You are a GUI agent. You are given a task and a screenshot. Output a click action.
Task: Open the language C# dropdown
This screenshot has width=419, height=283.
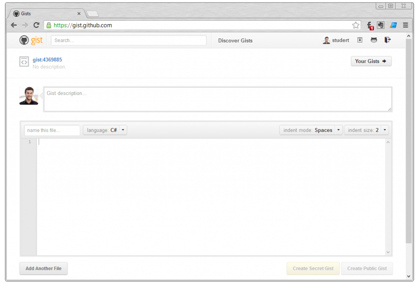pos(105,130)
